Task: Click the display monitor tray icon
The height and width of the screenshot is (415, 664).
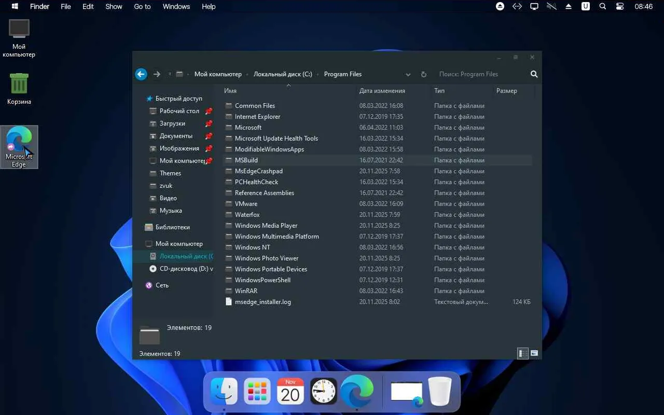Action: (x=534, y=6)
